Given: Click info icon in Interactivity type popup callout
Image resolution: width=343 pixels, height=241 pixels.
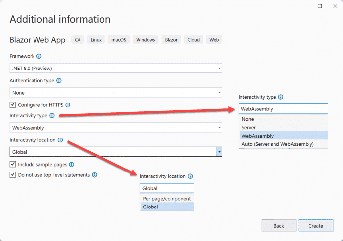Looking at the screenshot, I should click(280, 97).
